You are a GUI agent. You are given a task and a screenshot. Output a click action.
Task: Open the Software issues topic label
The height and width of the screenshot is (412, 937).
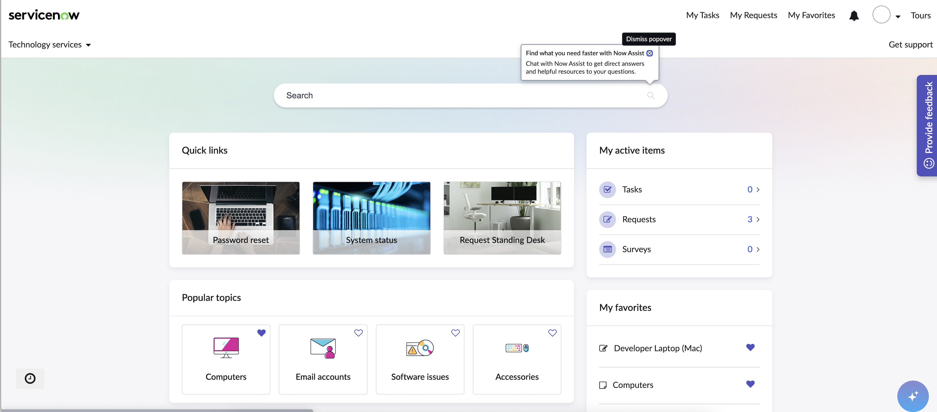point(420,377)
